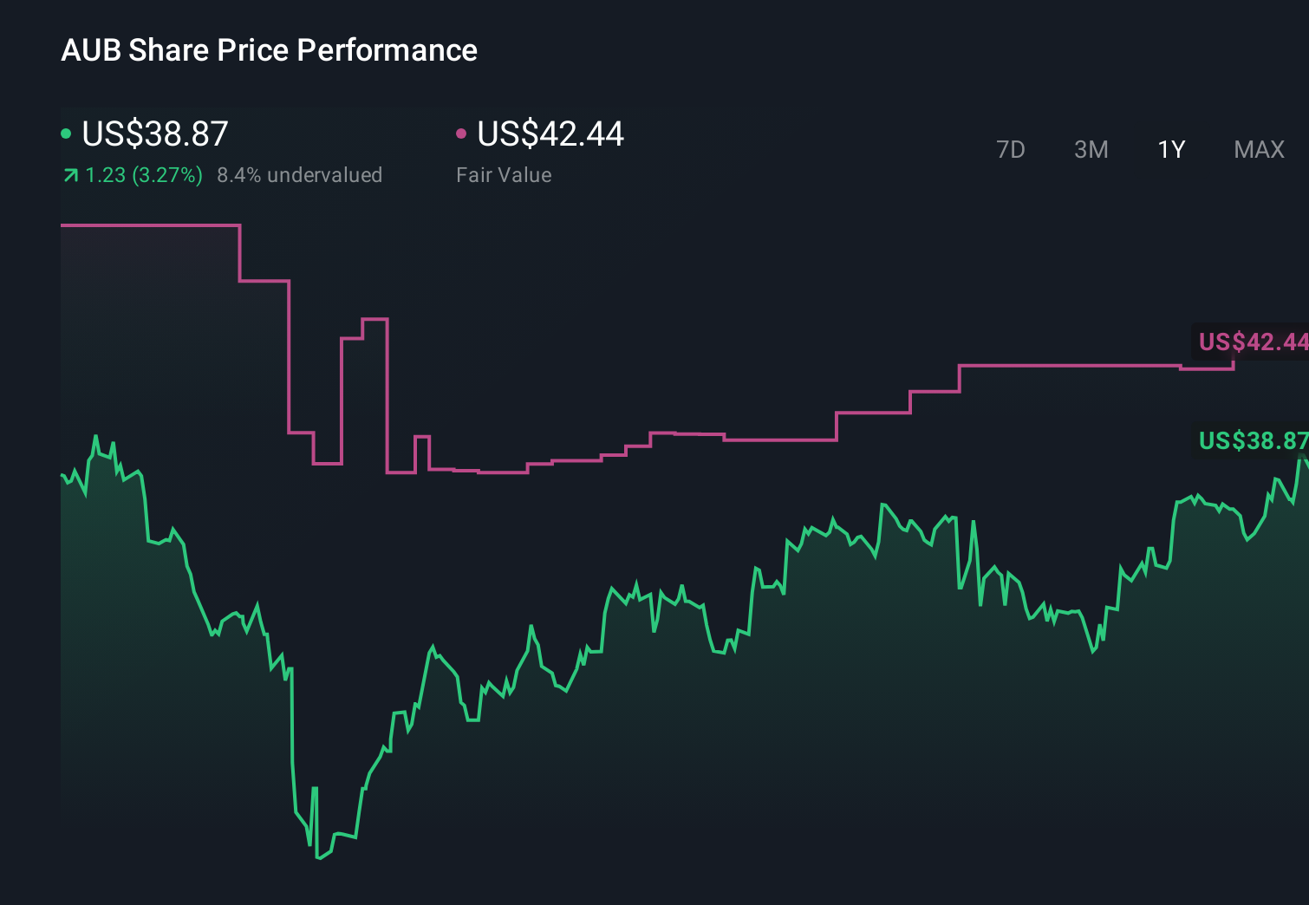1309x905 pixels.
Task: Click the green price line's right endpoint
Action: pyautogui.click(x=1303, y=460)
